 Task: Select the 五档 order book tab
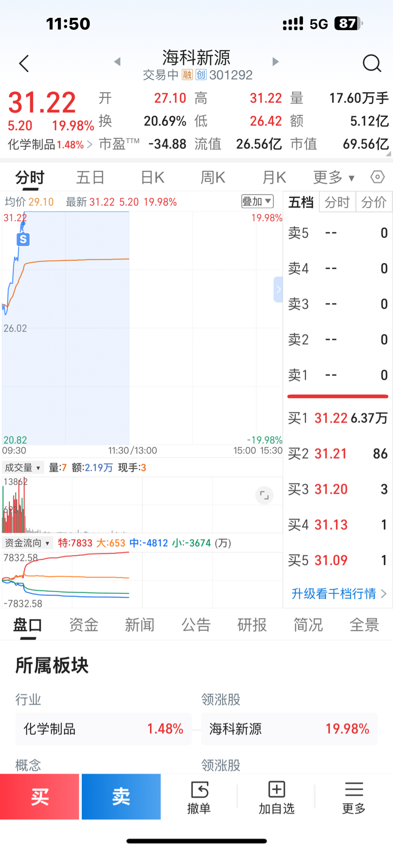(x=301, y=202)
